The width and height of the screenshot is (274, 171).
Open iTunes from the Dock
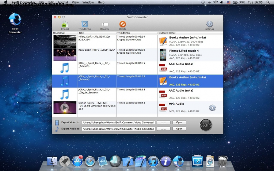tap(153, 161)
